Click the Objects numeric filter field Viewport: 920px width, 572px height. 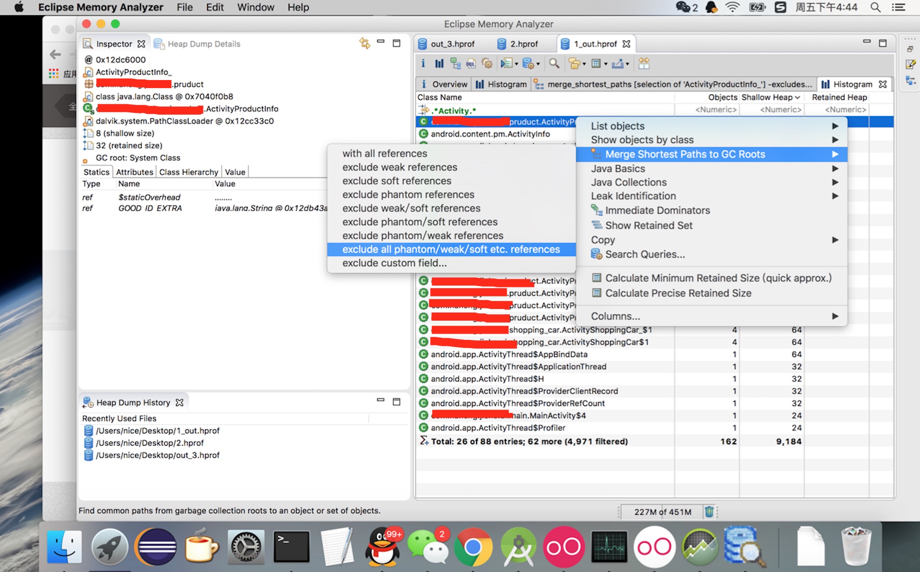coord(707,110)
